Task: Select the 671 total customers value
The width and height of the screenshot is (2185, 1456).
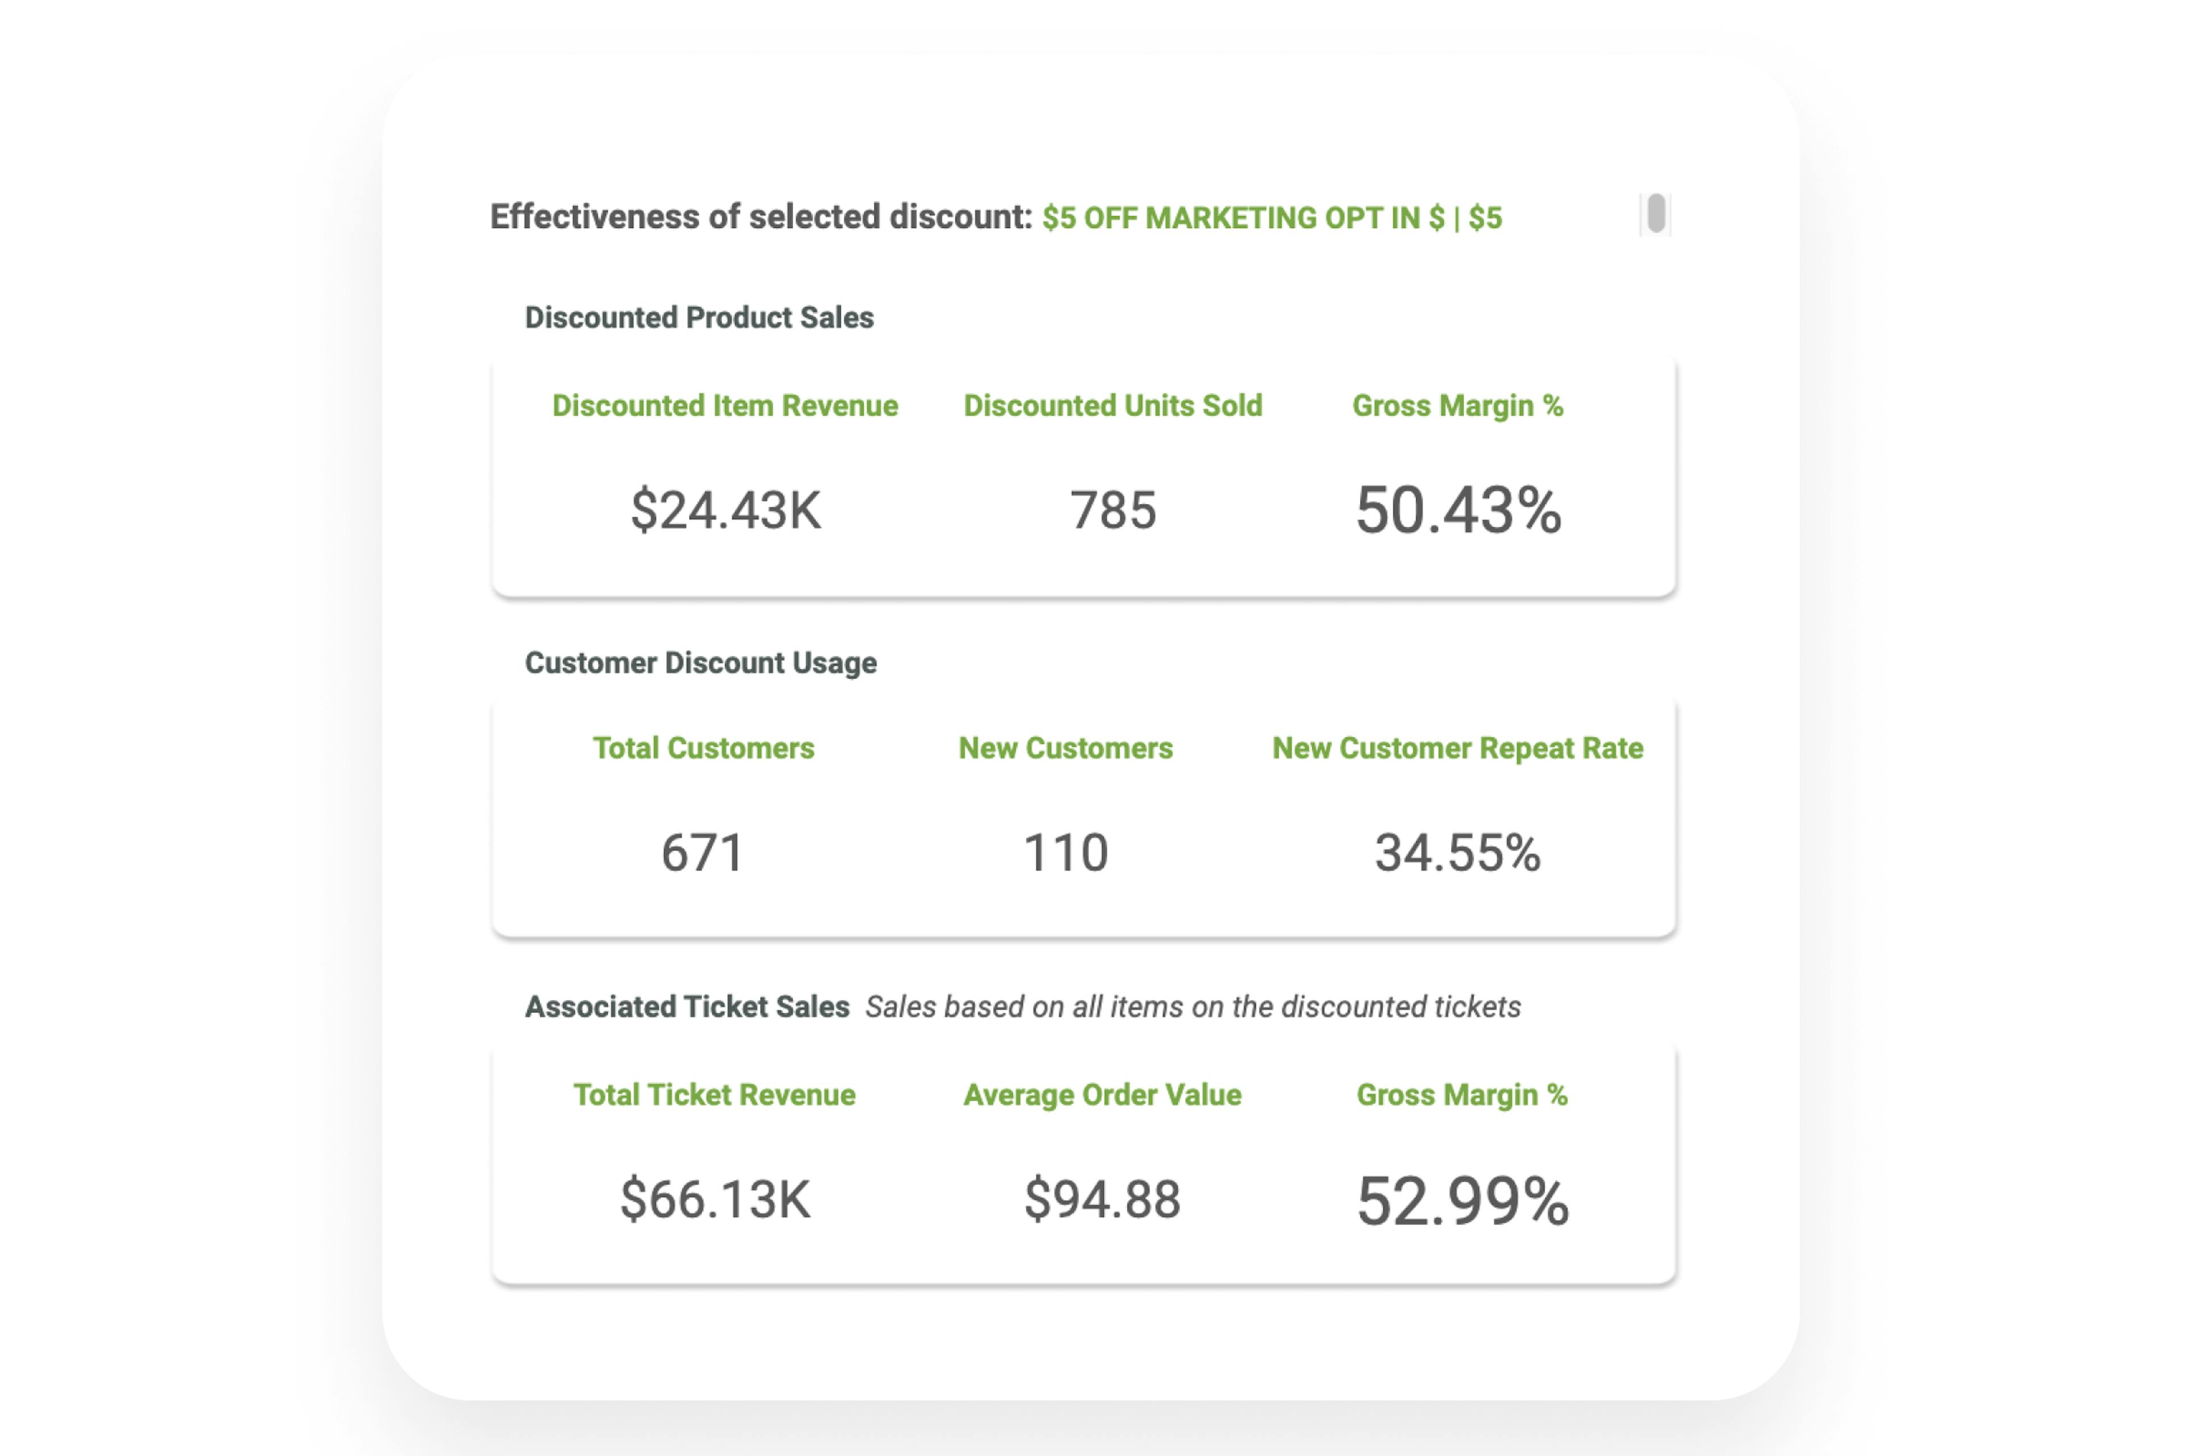Action: click(702, 851)
